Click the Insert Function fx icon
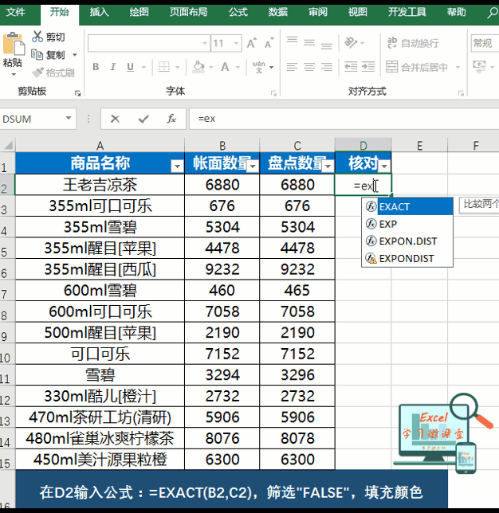This screenshot has height=513, width=499. point(171,119)
